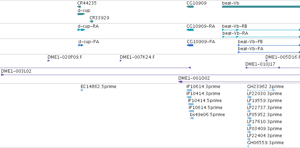300x148 pixels.
Task: Click the DME1-010J17 clone label
Action: 260,64
